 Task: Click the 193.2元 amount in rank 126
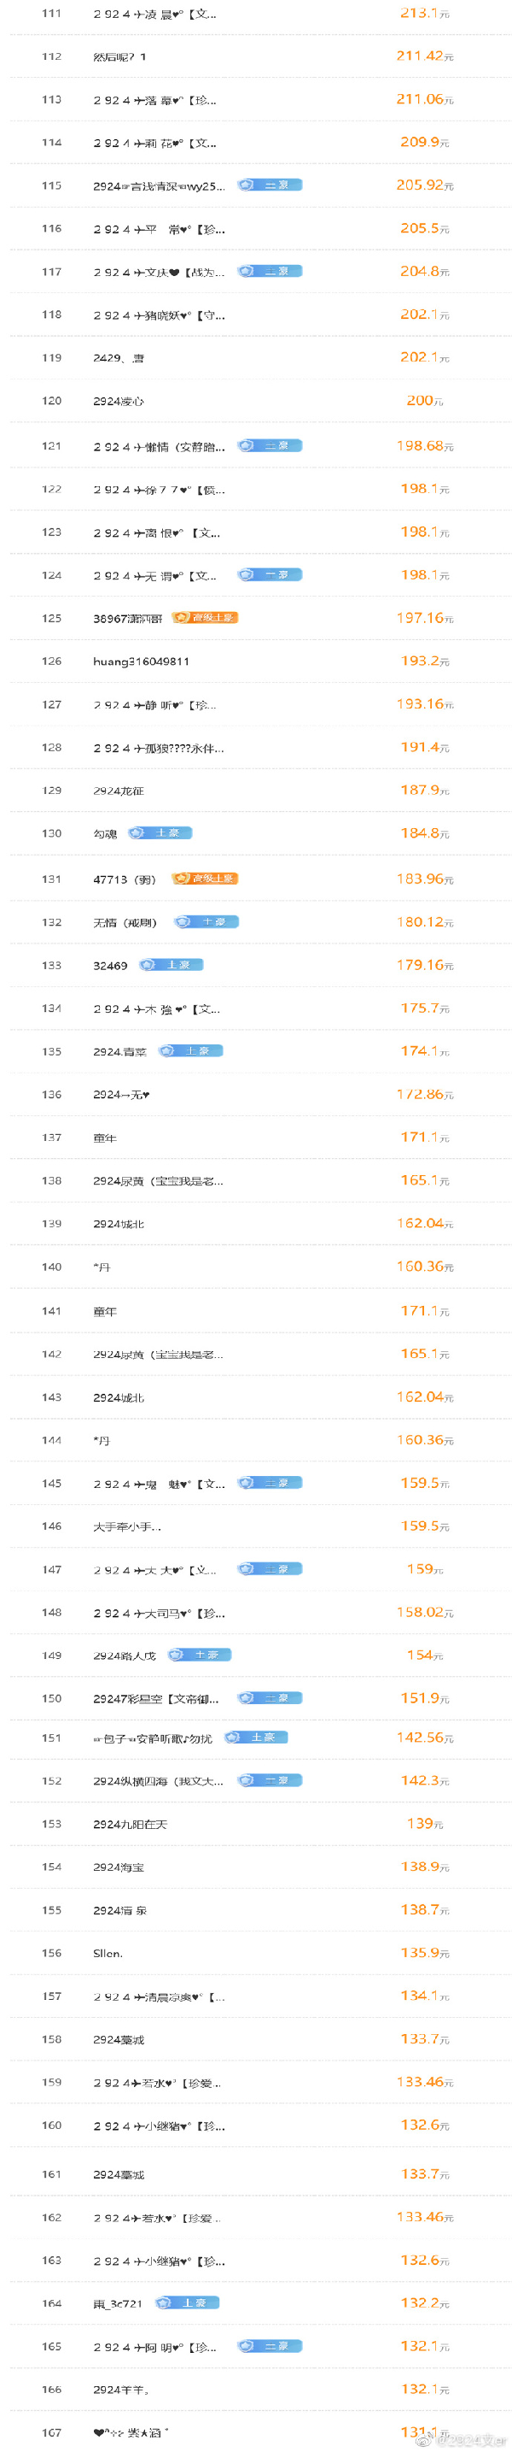[425, 661]
